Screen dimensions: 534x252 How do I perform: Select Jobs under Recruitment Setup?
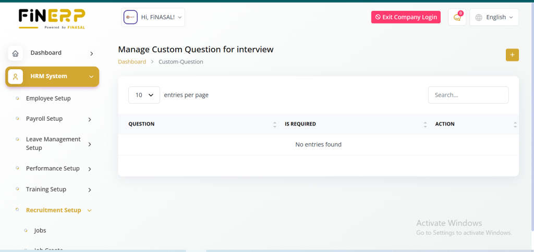coord(40,230)
